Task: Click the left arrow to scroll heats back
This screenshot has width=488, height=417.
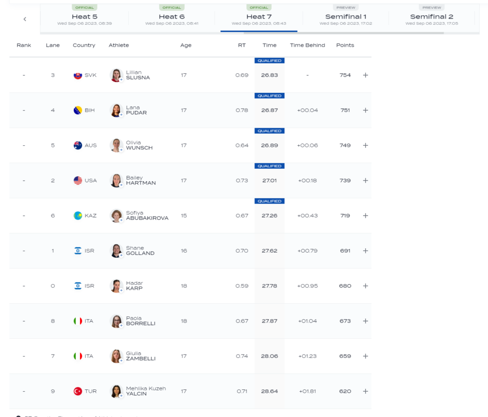Action: (x=25, y=19)
